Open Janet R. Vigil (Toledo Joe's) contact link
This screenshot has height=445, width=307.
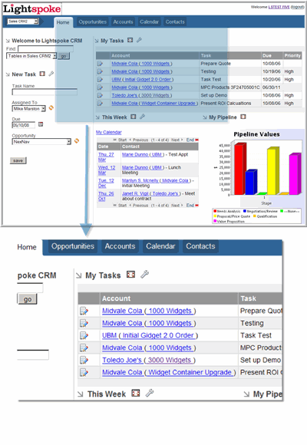click(151, 193)
